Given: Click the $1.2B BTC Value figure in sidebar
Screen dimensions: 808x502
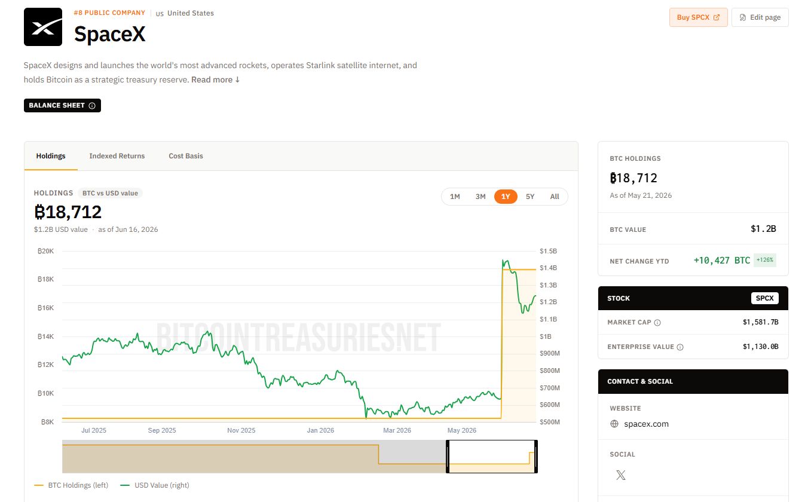Looking at the screenshot, I should point(763,229).
